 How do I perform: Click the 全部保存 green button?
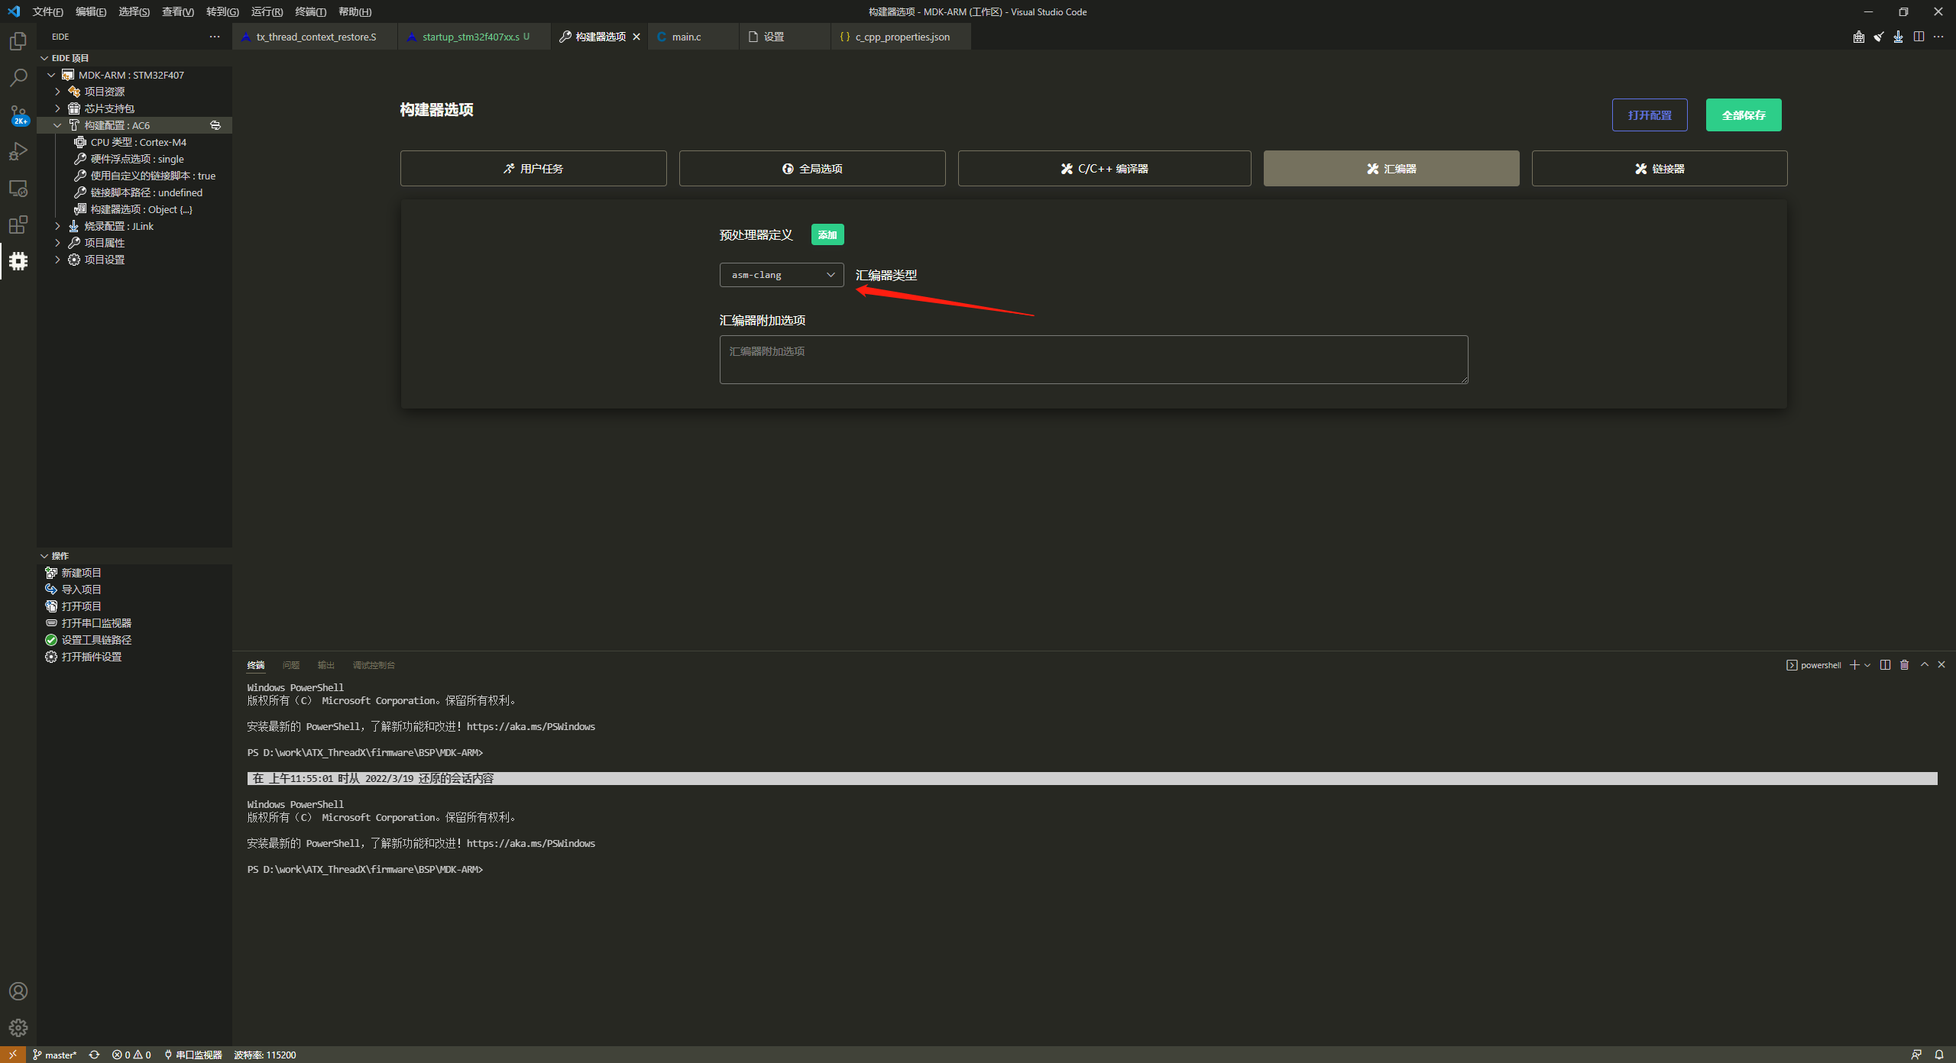(x=1744, y=115)
